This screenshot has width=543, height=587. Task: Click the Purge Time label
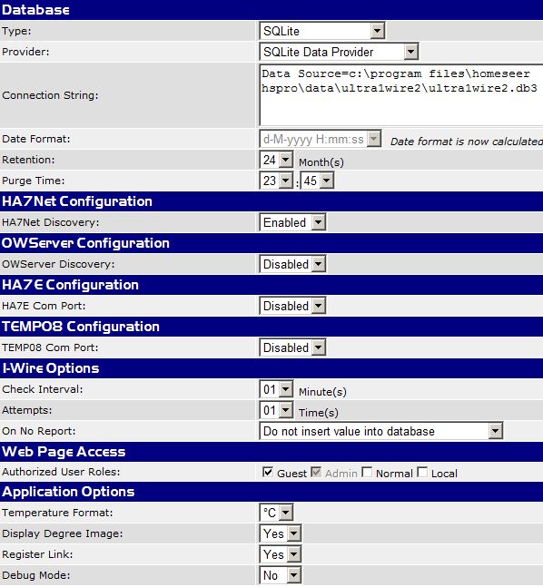tap(34, 181)
